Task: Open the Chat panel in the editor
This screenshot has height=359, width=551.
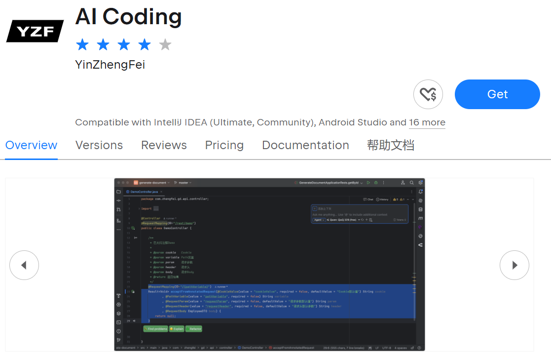Action: pos(368,199)
